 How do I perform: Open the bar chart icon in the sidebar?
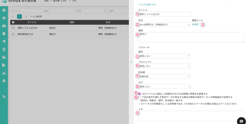4,73
